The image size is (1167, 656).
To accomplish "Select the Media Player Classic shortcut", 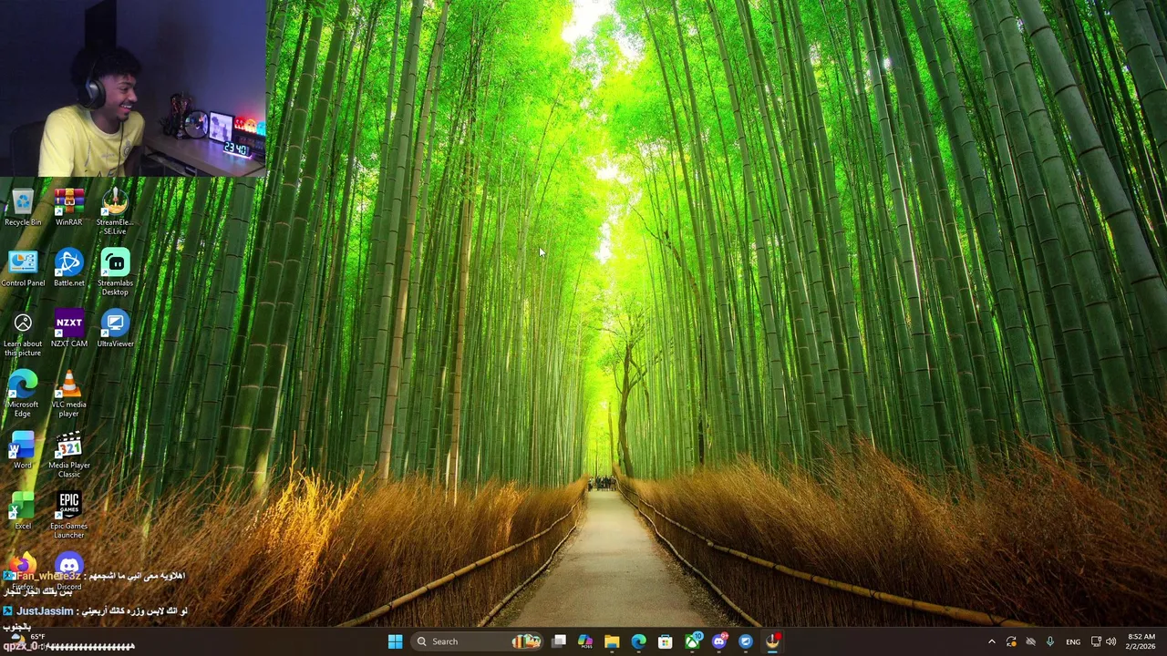I will pyautogui.click(x=68, y=456).
